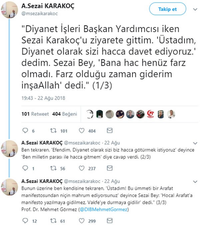
Task: Open envelope icon on (2/3) tweet
Action: coord(110,168)
